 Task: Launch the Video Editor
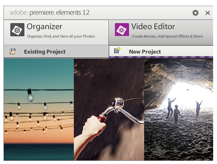click(161, 32)
